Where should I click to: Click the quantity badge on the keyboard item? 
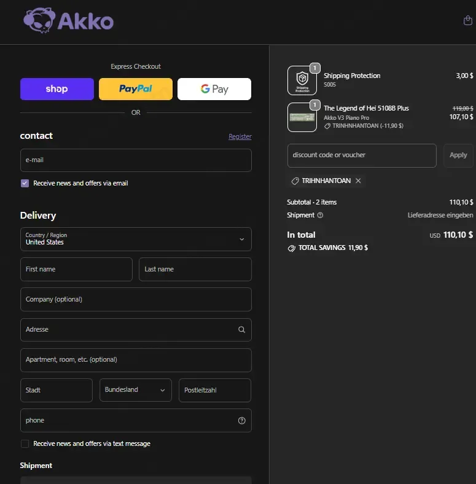point(314,105)
